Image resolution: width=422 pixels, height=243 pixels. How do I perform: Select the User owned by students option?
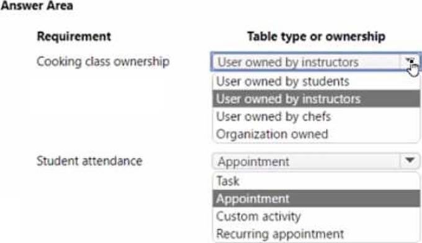click(x=316, y=81)
